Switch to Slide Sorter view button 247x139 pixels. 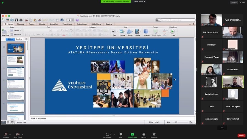click(8, 122)
